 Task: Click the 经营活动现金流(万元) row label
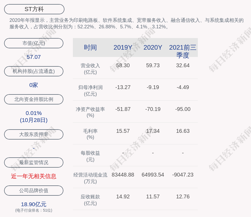click(x=90, y=178)
